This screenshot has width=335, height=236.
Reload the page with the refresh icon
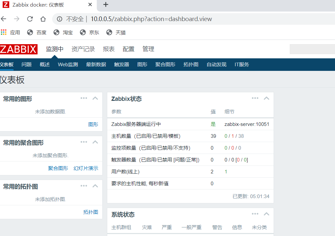point(30,19)
